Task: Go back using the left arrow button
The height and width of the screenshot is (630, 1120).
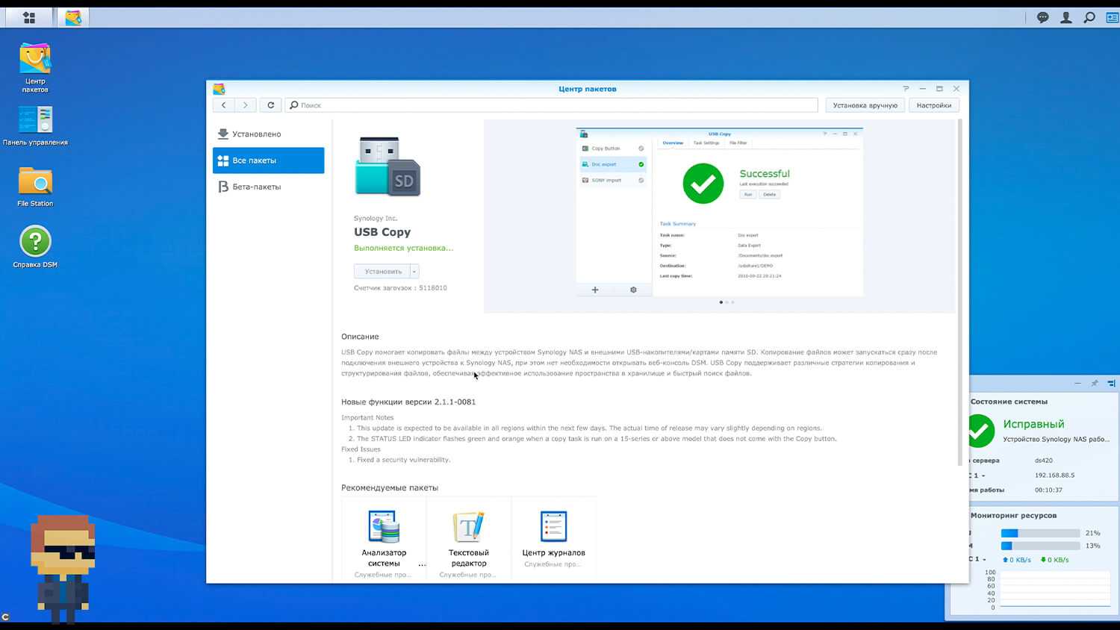Action: (223, 105)
